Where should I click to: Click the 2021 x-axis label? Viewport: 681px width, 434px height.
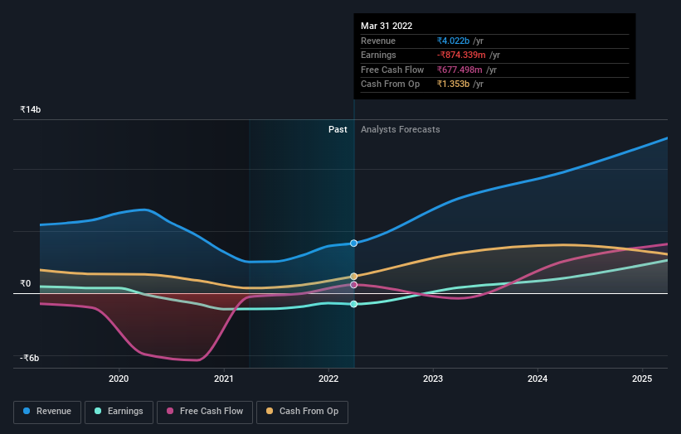[x=224, y=379]
